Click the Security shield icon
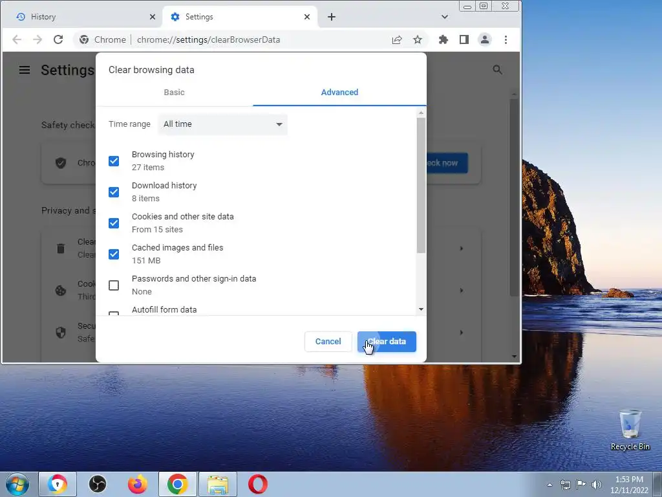Image resolution: width=662 pixels, height=497 pixels. coord(61,333)
